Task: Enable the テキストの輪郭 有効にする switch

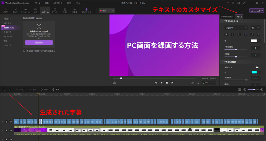Action: [257, 67]
